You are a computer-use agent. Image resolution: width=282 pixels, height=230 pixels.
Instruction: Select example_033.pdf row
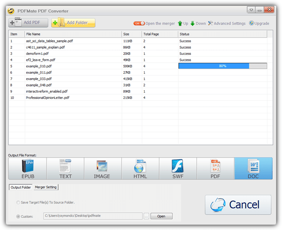click(138, 79)
